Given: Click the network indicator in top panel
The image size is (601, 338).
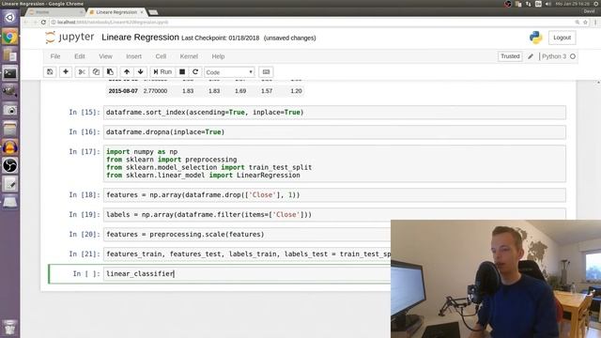Looking at the screenshot, I should pyautogui.click(x=528, y=4).
